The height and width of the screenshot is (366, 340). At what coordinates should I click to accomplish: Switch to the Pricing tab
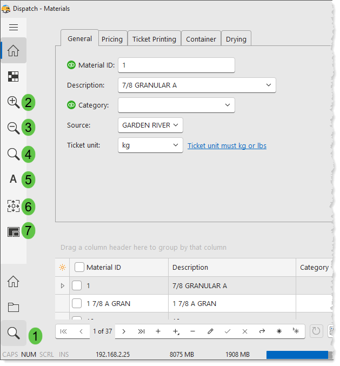[112, 39]
